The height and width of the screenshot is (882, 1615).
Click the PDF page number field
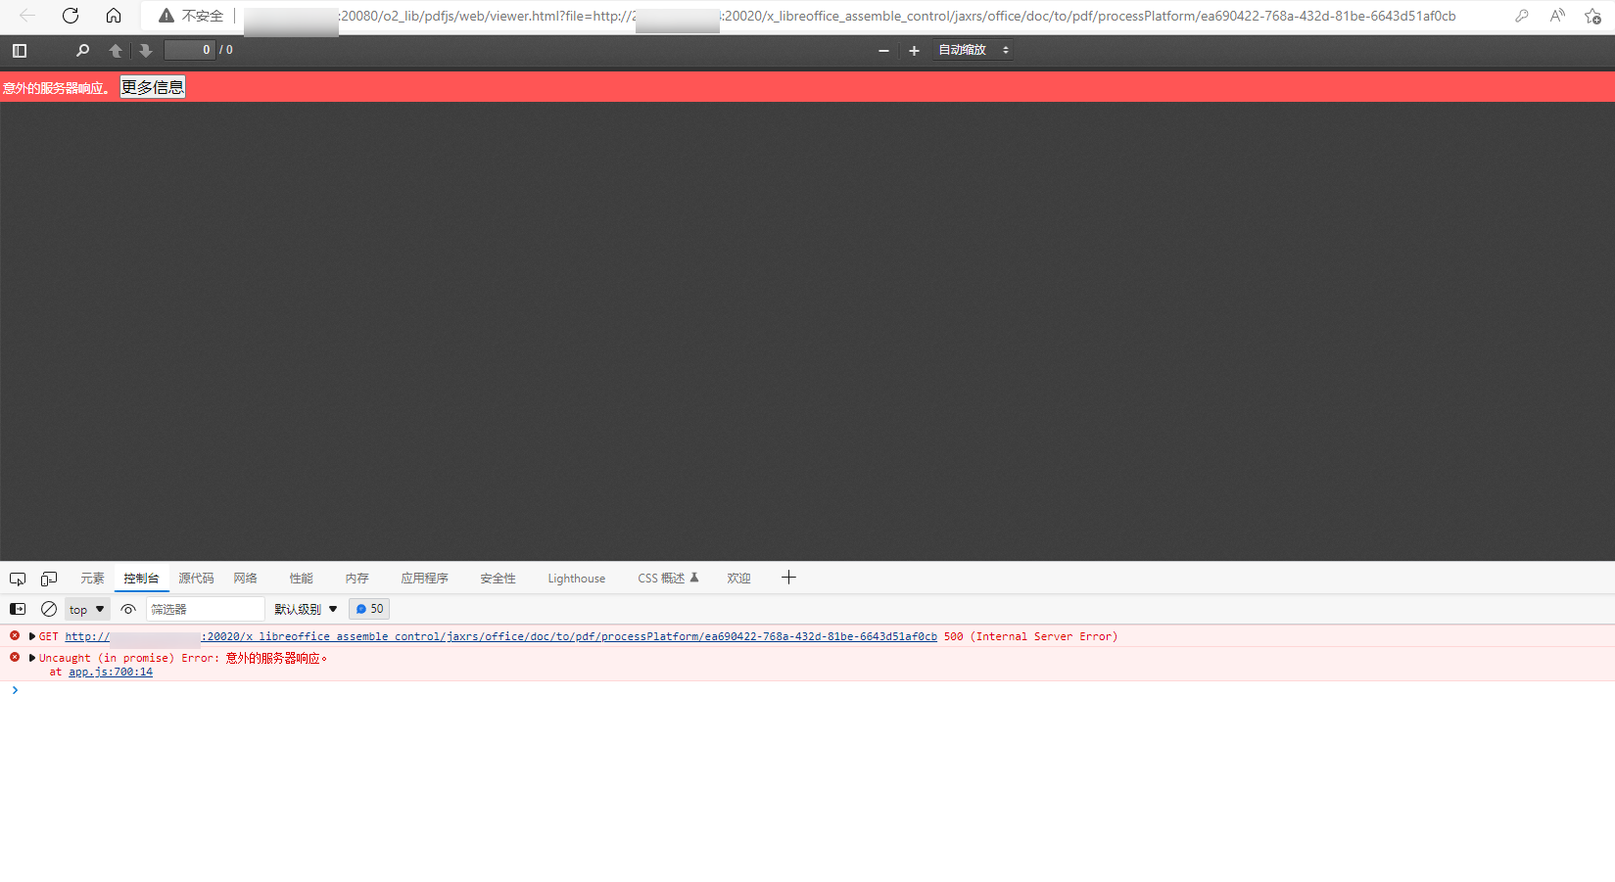click(189, 50)
